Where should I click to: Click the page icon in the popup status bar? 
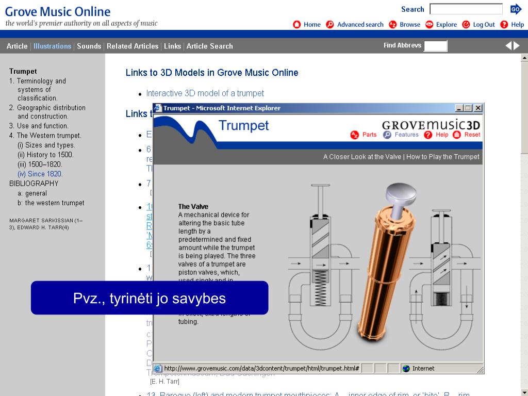point(158,368)
